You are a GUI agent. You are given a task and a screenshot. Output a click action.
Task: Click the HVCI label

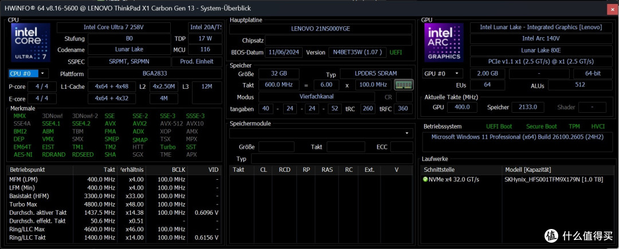pos(597,127)
